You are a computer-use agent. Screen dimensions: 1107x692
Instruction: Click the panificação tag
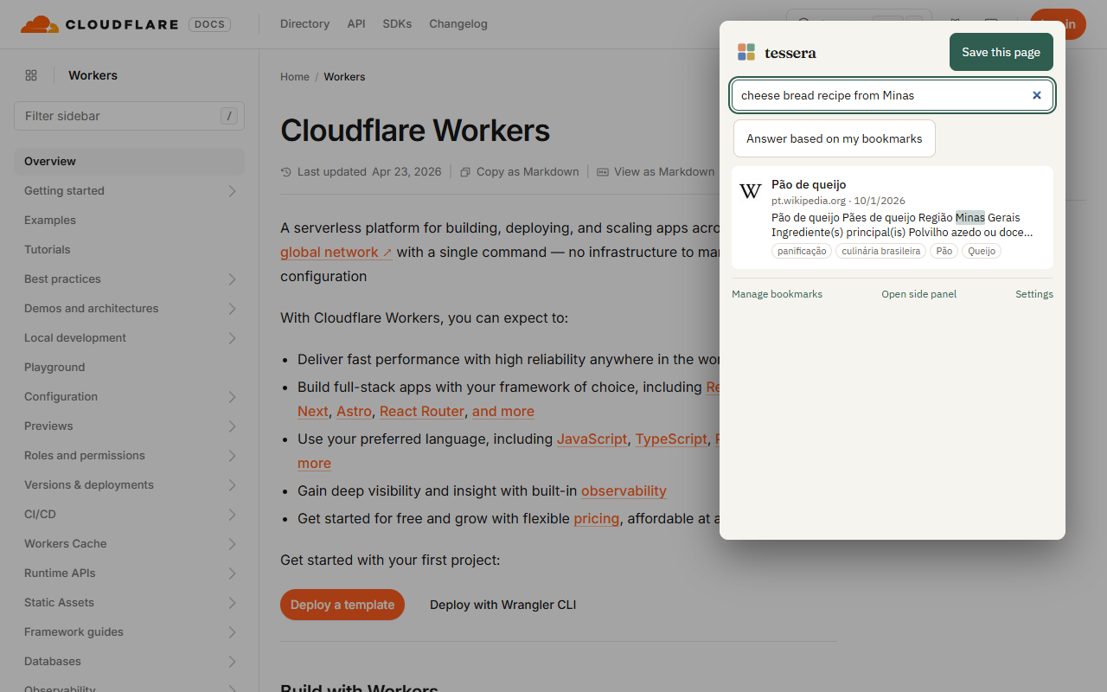point(802,251)
